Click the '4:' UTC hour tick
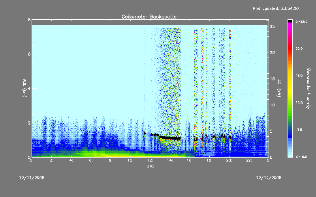Screen dimensions: 316x197 (x=71, y=160)
